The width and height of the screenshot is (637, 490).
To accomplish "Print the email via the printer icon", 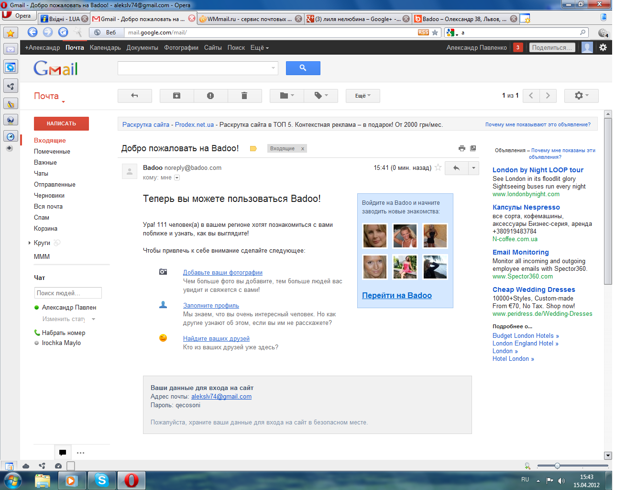I will [461, 148].
